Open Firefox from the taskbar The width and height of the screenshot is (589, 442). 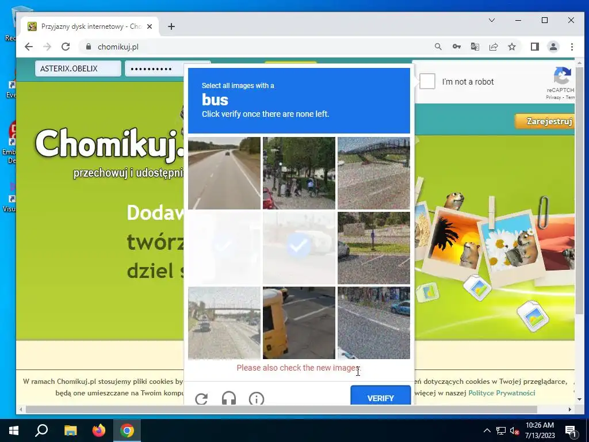pyautogui.click(x=99, y=430)
